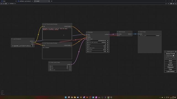Click the VAE Decode vae input socket

117,35
